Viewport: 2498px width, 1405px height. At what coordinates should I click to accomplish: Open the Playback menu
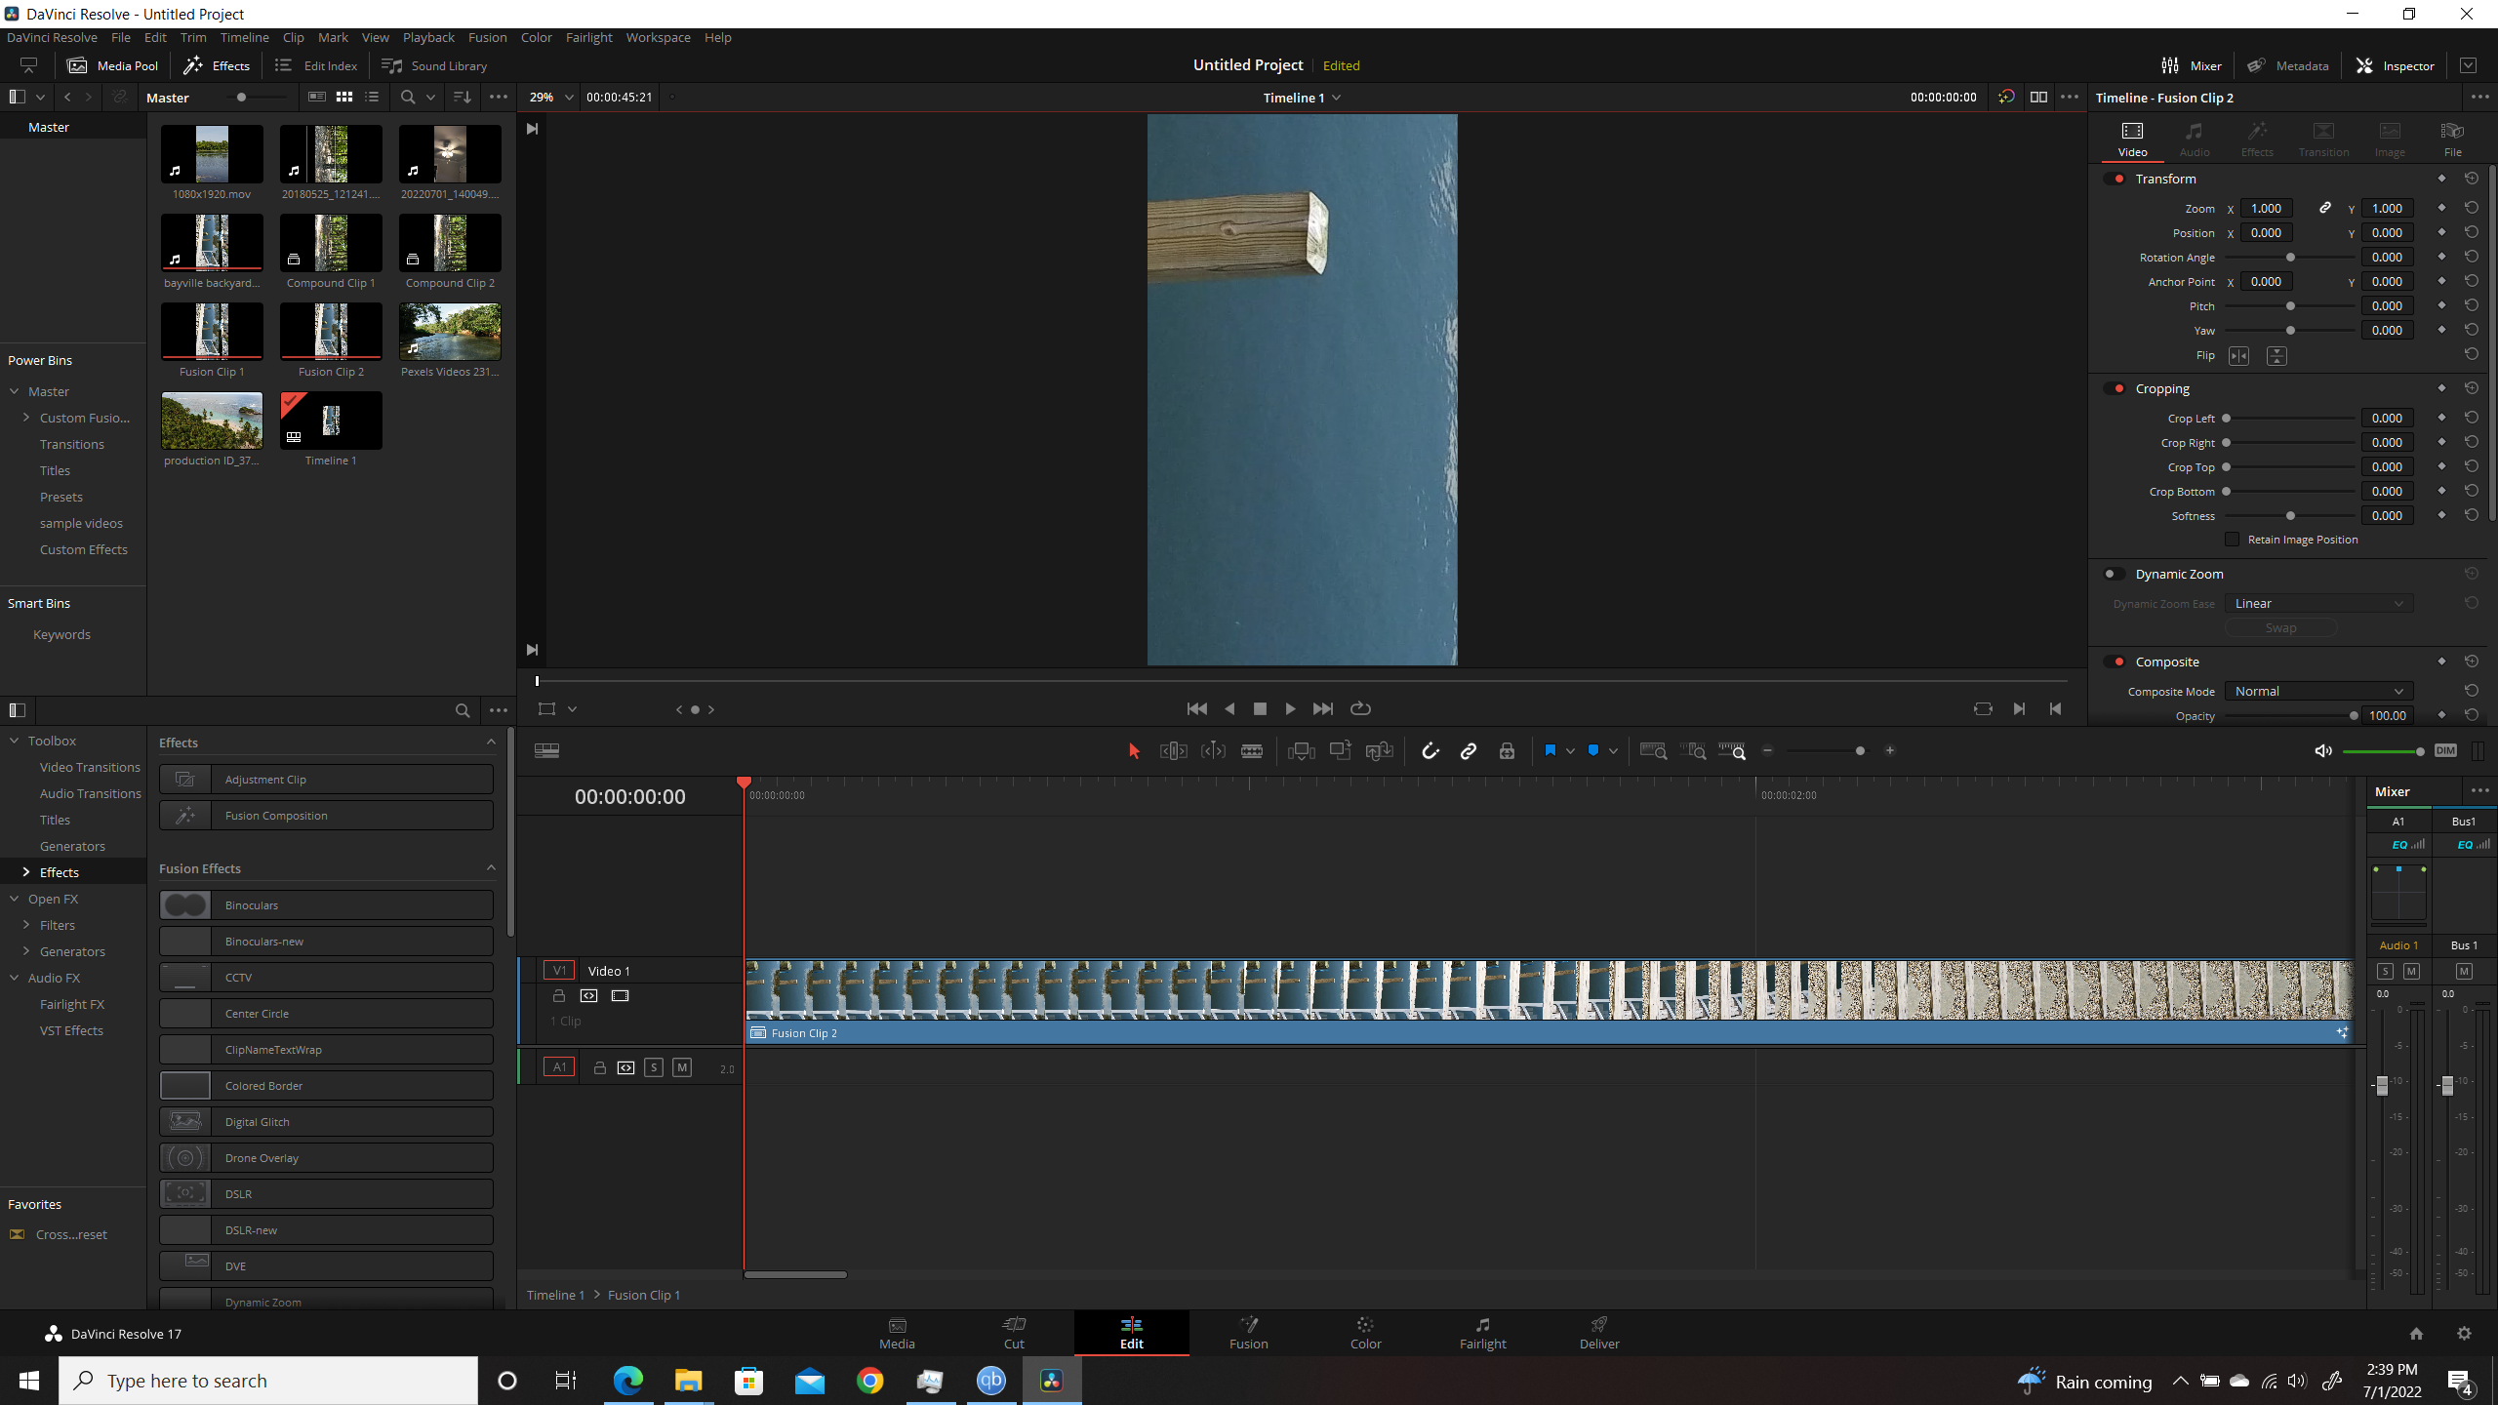pyautogui.click(x=428, y=37)
